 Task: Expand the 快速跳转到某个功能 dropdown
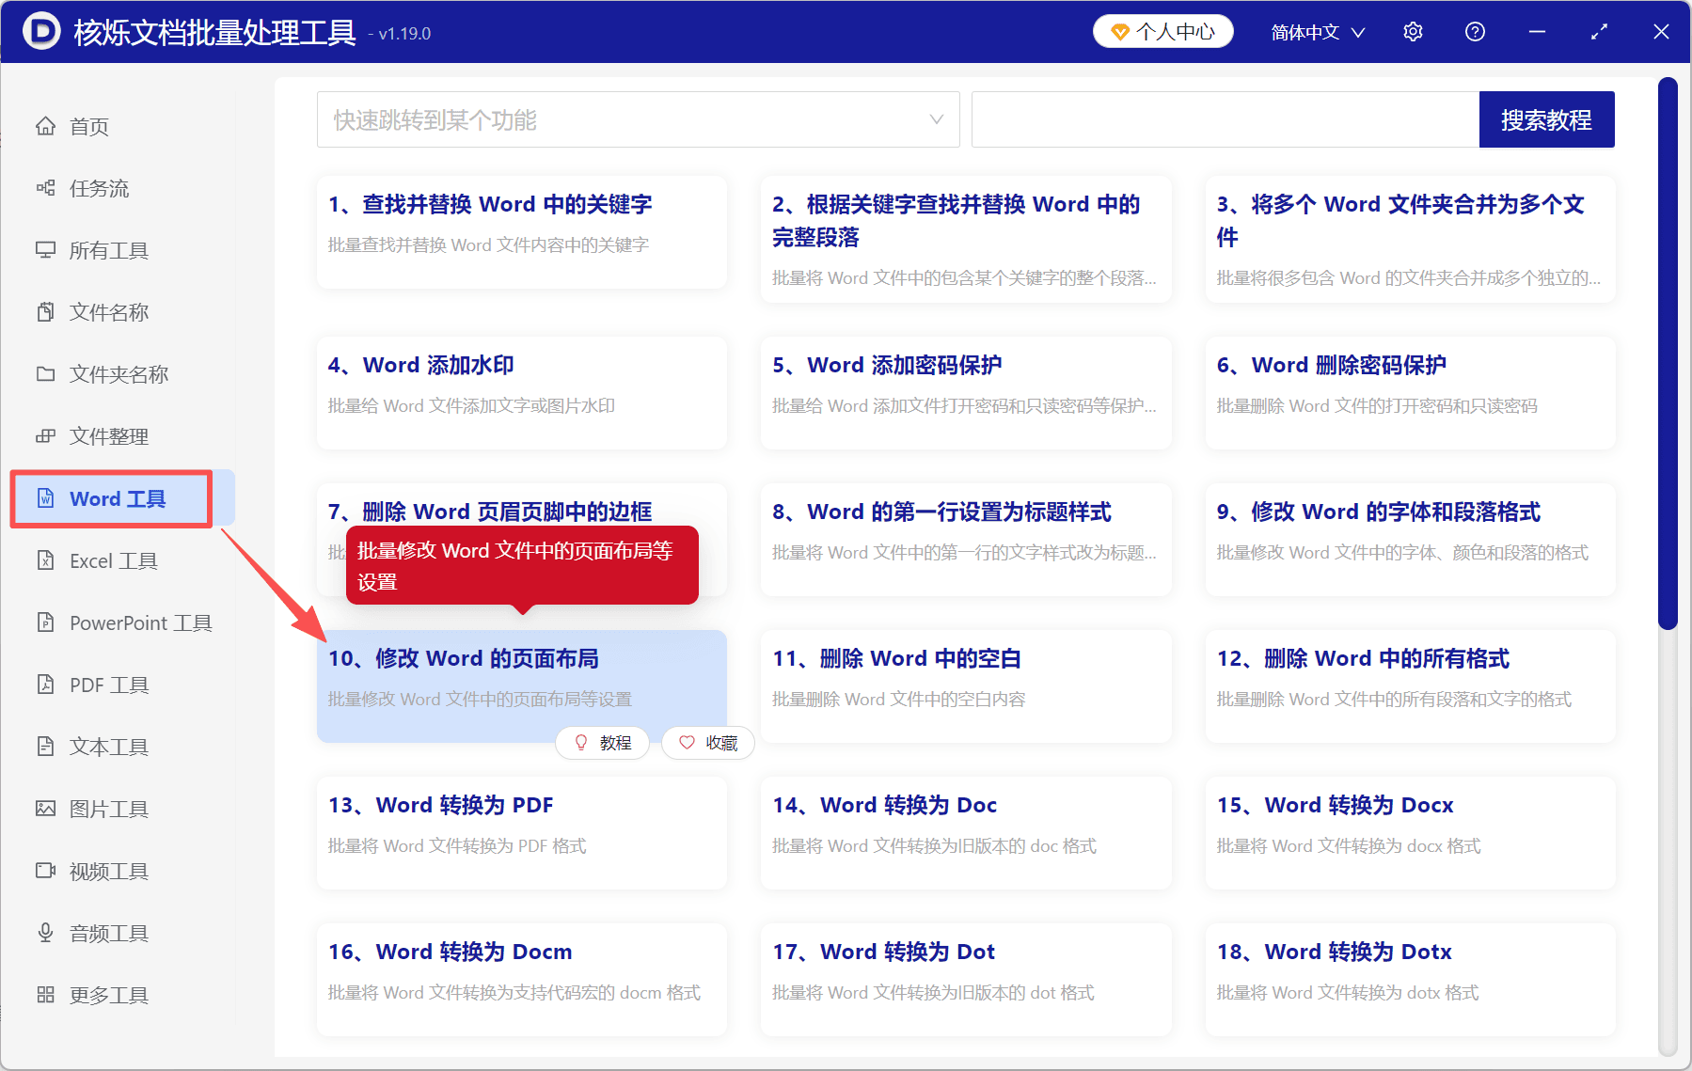coord(638,119)
